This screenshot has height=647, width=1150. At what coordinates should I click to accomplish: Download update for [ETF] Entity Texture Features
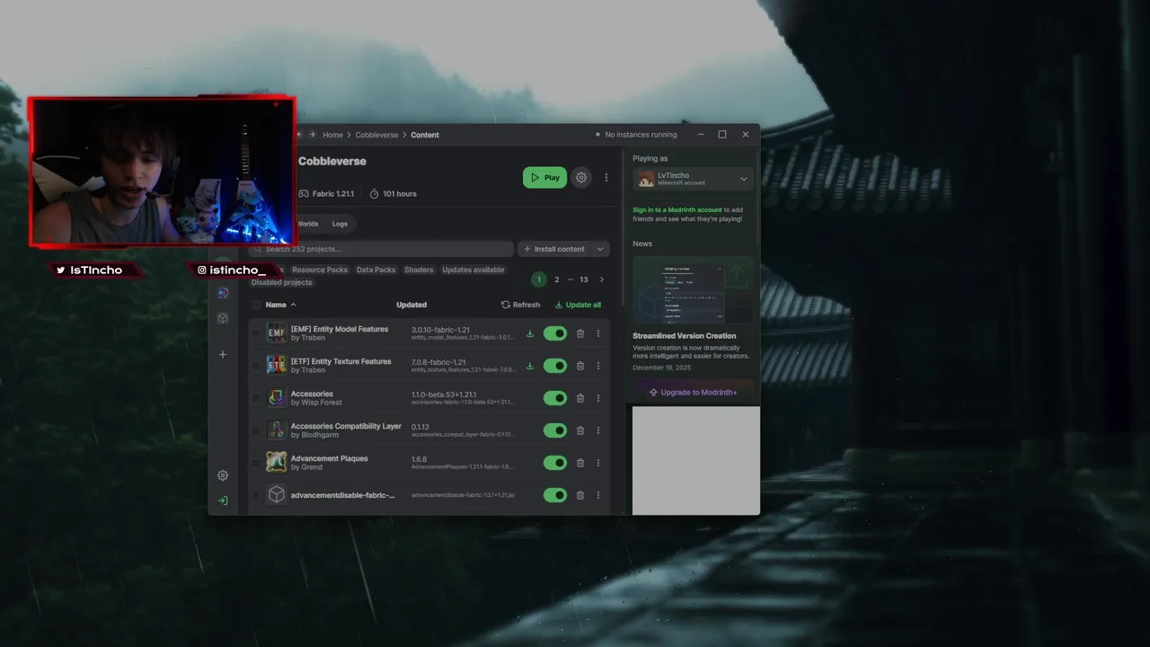coord(530,366)
